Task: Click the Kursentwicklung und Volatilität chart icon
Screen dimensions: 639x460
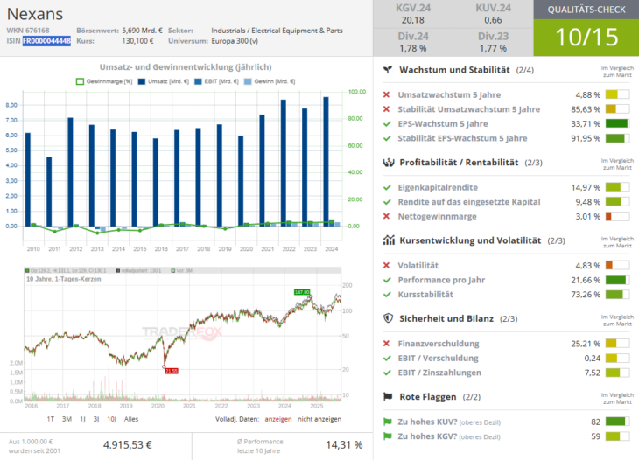Action: pos(388,240)
